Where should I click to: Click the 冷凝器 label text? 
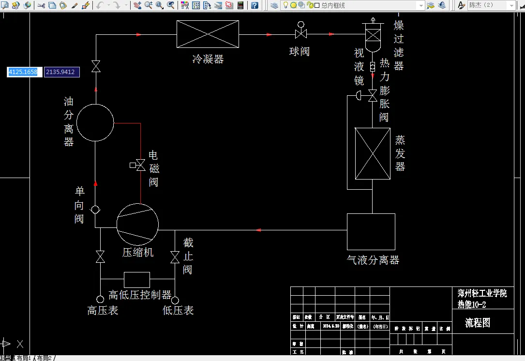coord(208,59)
